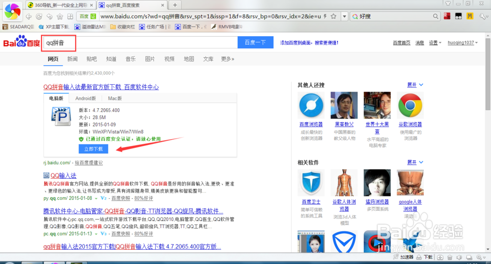Viewport: 491px width, 264px height.
Task: Click the 百度浏览器 thumbnail icon
Action: point(311,106)
